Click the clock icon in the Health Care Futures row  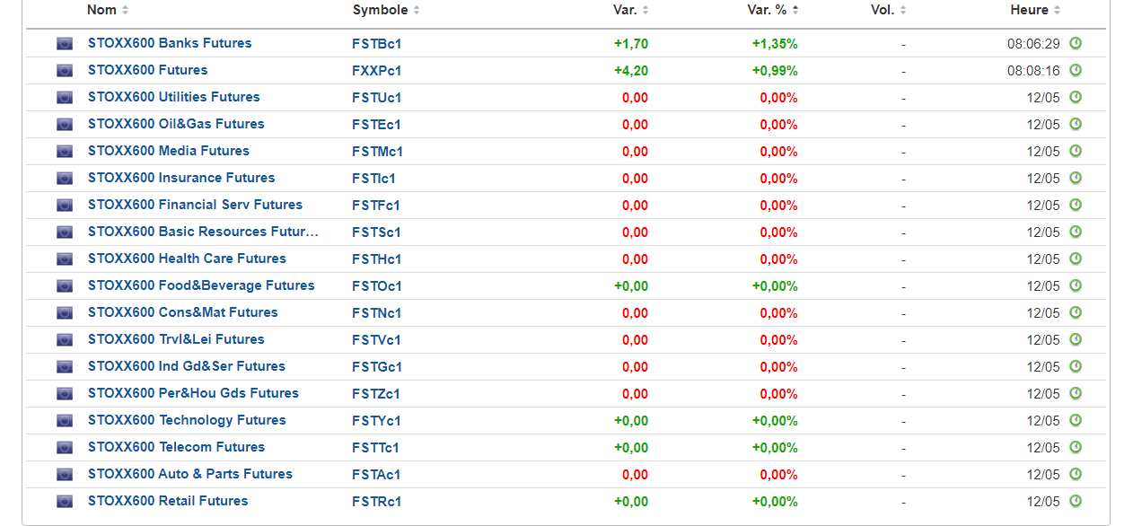pyautogui.click(x=1075, y=259)
